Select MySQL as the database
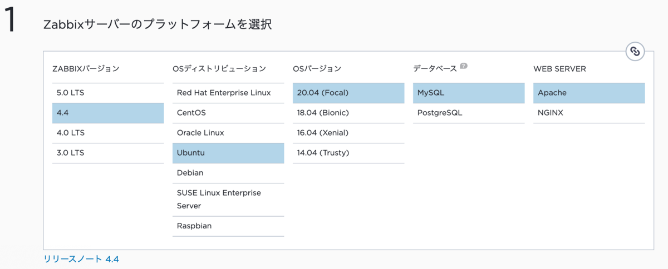668x269 pixels. click(x=469, y=93)
